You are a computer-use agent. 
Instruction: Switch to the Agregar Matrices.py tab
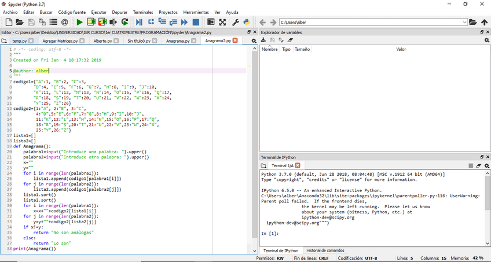point(61,41)
